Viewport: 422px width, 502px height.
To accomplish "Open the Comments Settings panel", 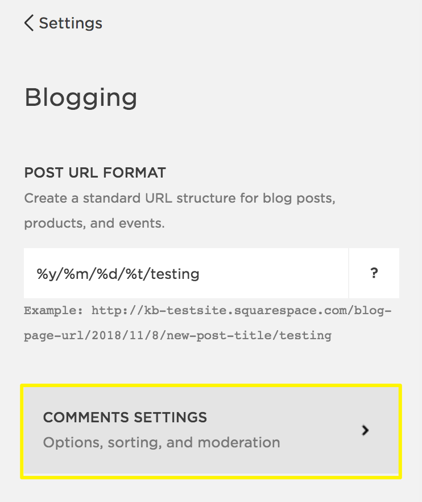I will [x=211, y=430].
